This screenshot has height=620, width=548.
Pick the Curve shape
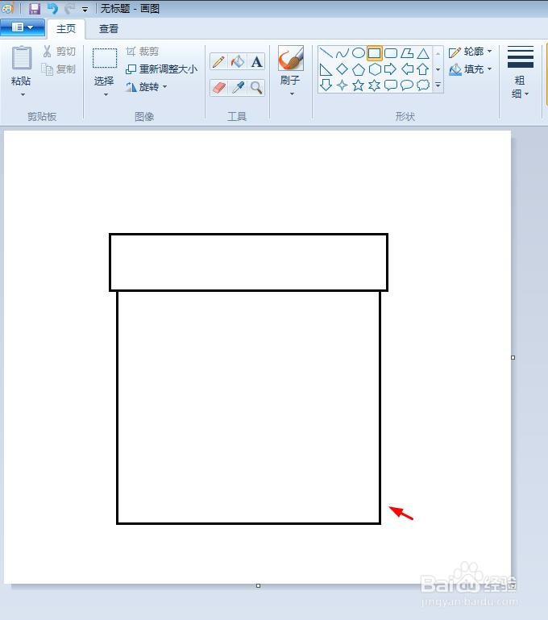[x=342, y=52]
